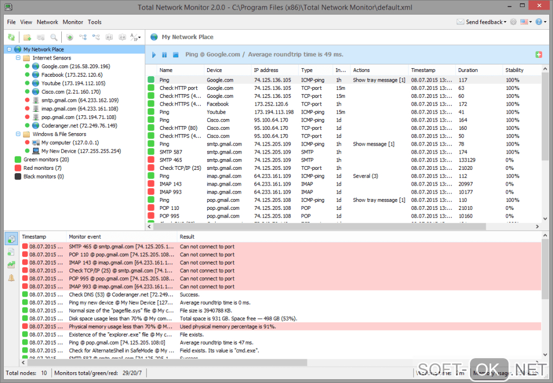Collapse the My Network Place tree node
The width and height of the screenshot is (553, 383).
[x=9, y=49]
